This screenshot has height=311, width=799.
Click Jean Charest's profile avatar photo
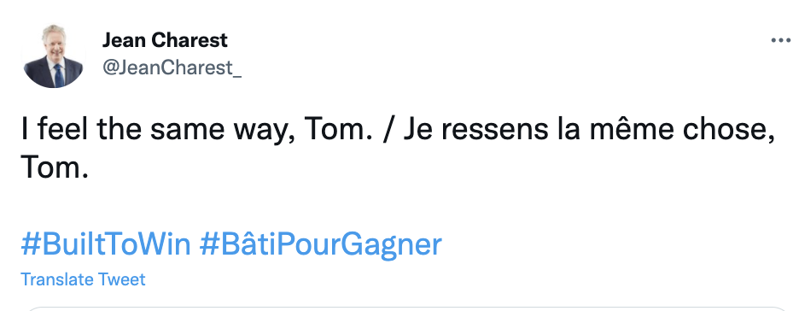coord(54,56)
